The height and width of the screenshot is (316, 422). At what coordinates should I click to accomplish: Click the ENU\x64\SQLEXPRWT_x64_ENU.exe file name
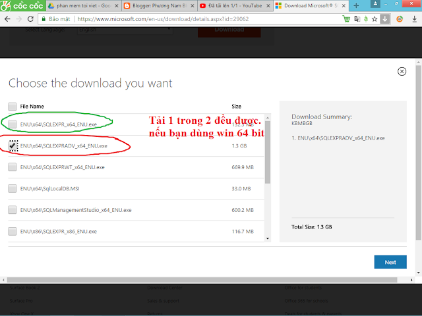click(x=62, y=167)
